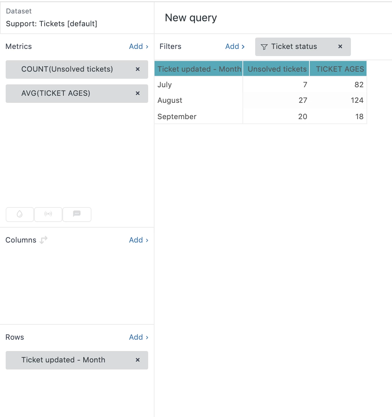The width and height of the screenshot is (392, 417).
Task: Click the Dataset label
Action: 18,11
